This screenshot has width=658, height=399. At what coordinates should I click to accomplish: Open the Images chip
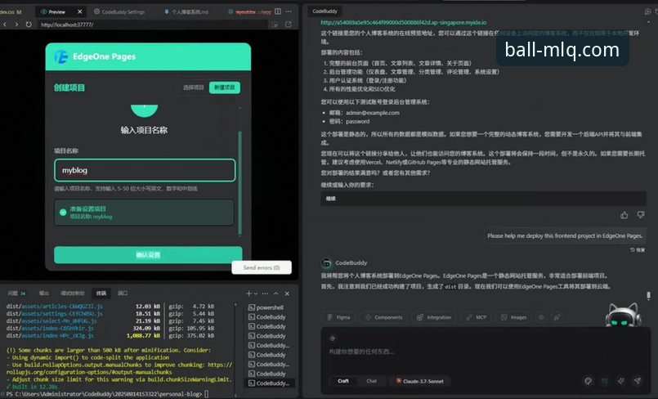click(x=513, y=317)
